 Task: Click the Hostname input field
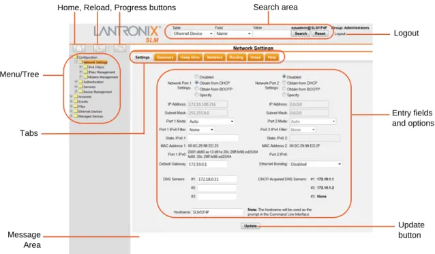[217, 212]
